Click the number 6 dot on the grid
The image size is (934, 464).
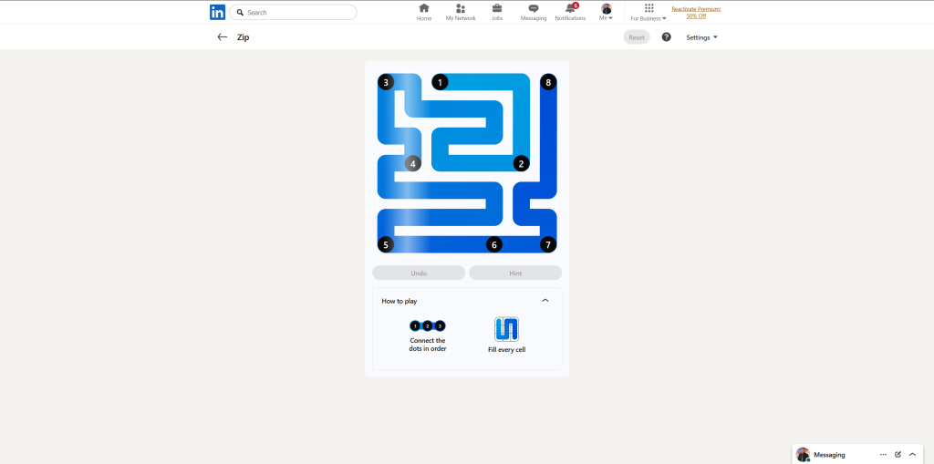(x=493, y=244)
